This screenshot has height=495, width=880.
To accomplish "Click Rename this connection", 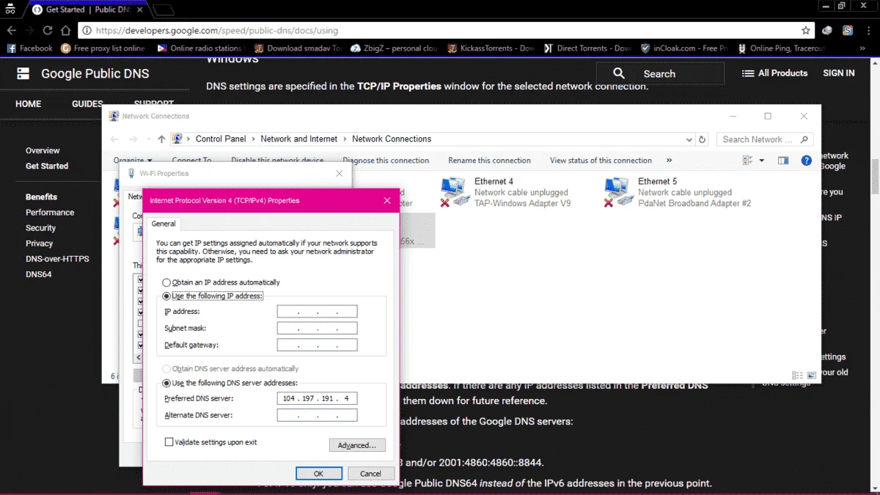I will point(489,161).
